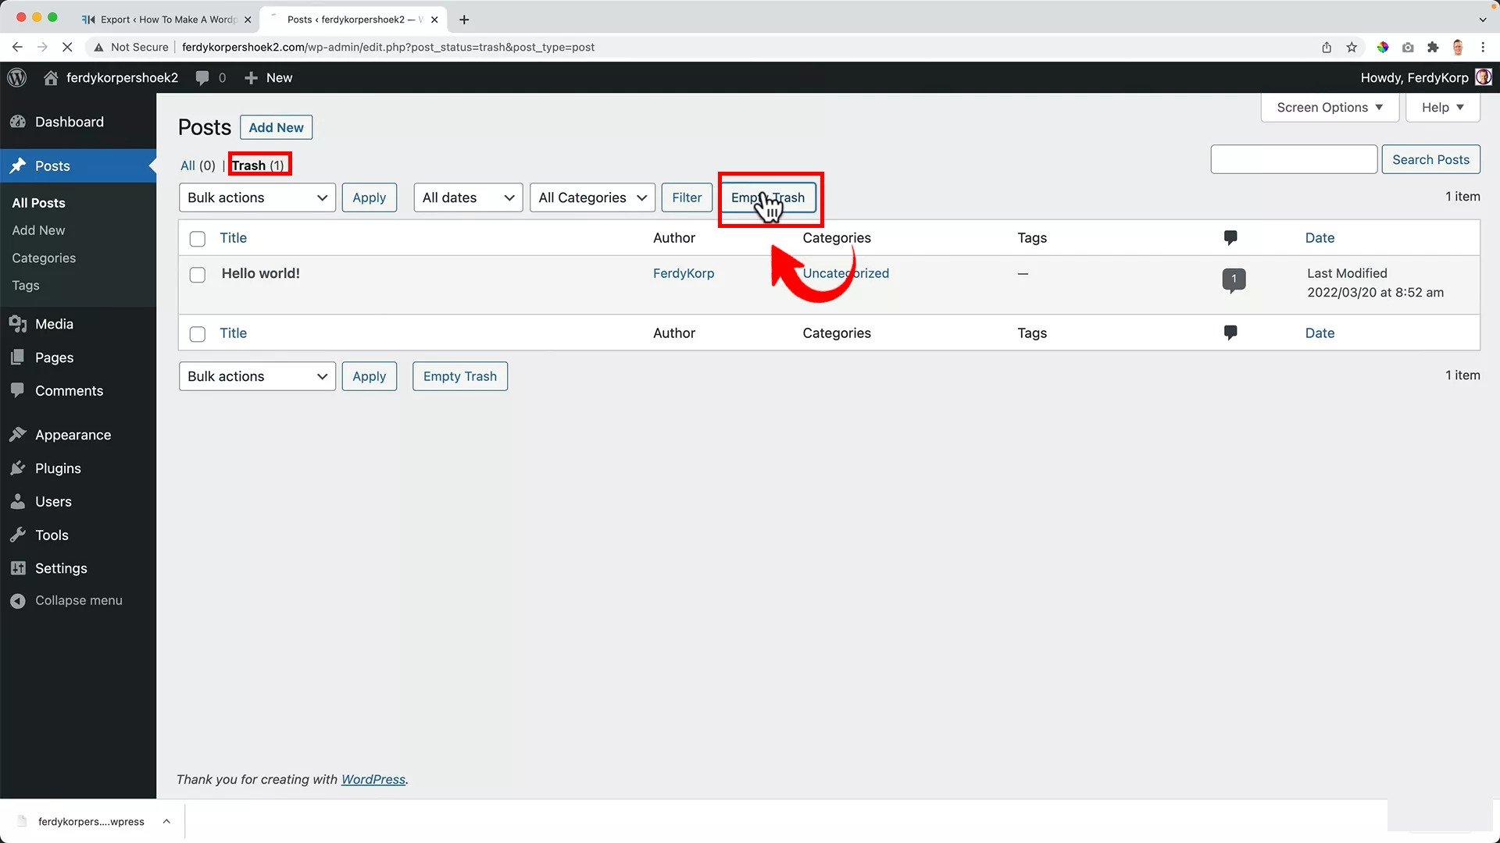Viewport: 1500px width, 843px height.
Task: Click inside the Search Posts input field
Action: pos(1293,158)
